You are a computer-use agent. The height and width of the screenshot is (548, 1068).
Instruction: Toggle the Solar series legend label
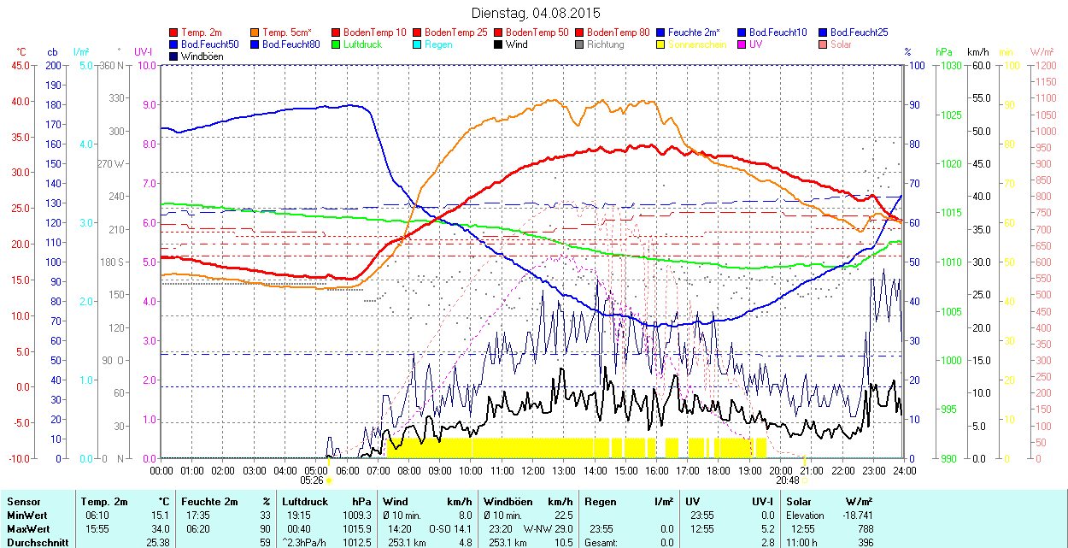(841, 44)
